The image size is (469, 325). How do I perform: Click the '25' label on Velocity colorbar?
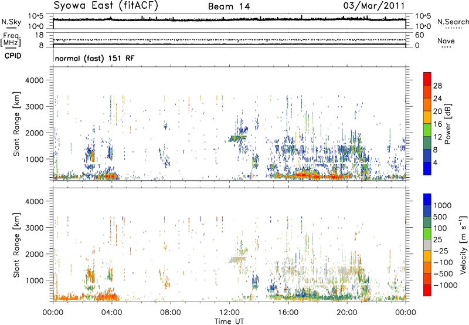point(438,240)
